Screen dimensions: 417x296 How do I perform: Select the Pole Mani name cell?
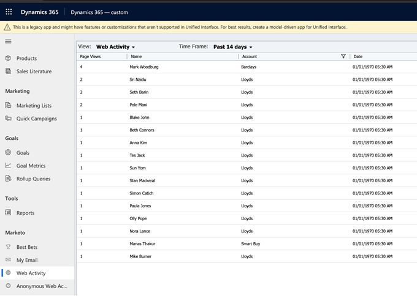[139, 105]
